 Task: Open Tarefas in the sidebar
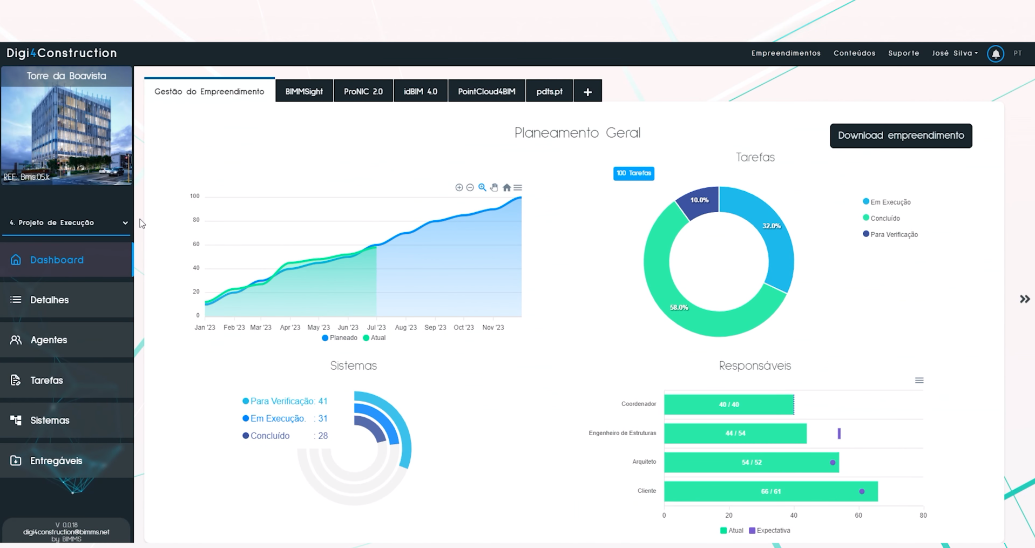point(47,380)
